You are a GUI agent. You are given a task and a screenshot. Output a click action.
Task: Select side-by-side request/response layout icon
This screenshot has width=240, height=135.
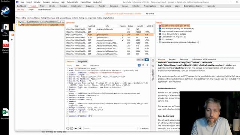point(138,60)
